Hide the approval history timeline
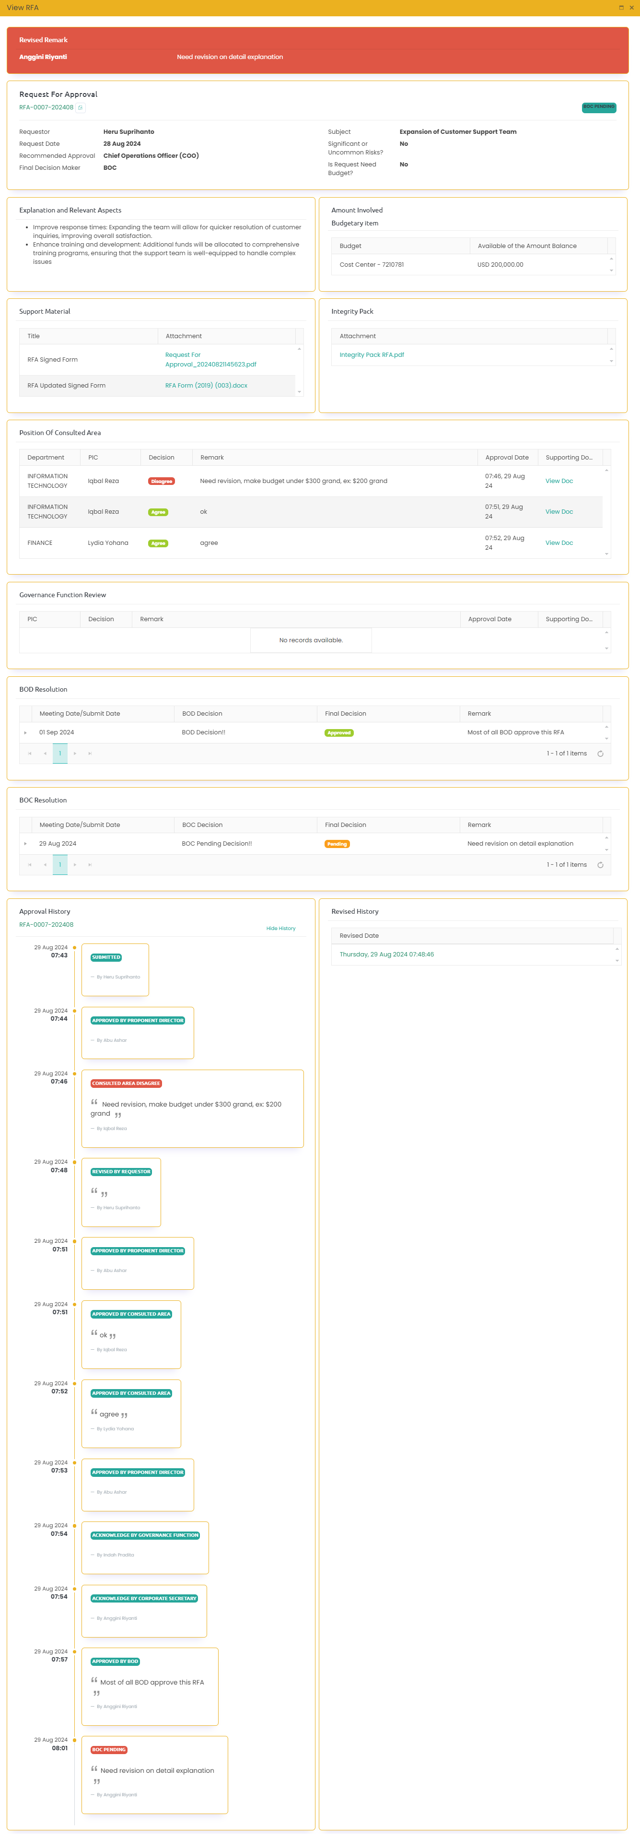The image size is (640, 1839). [x=280, y=929]
